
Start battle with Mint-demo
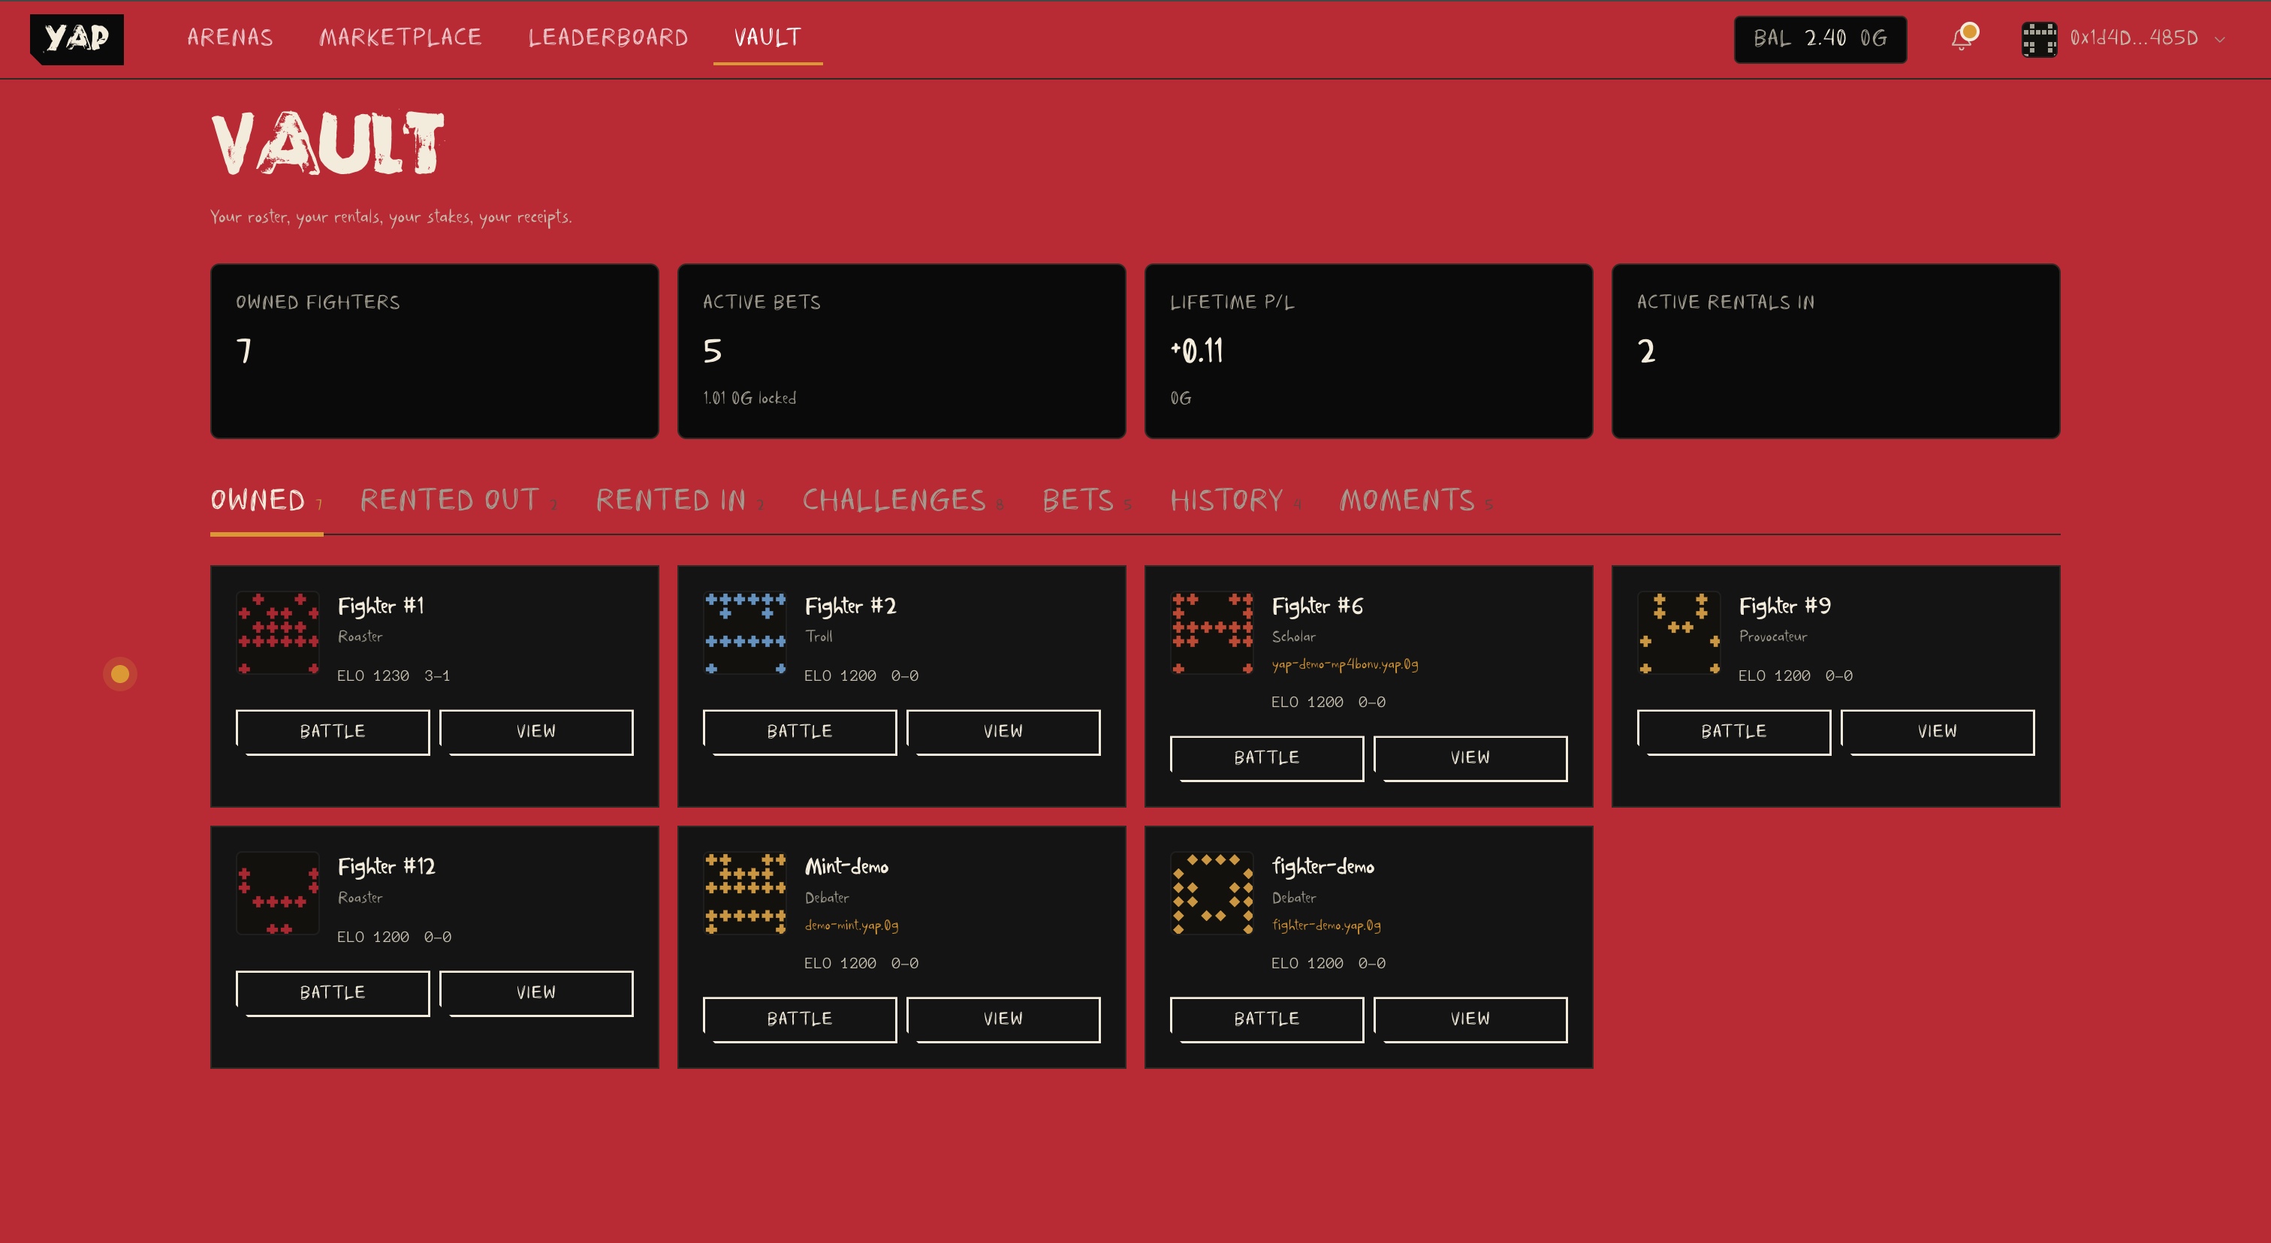point(800,1020)
